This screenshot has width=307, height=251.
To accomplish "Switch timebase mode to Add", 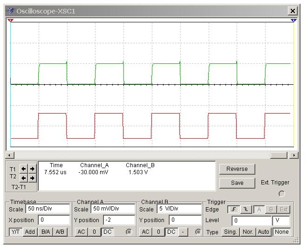I will tap(30, 232).
